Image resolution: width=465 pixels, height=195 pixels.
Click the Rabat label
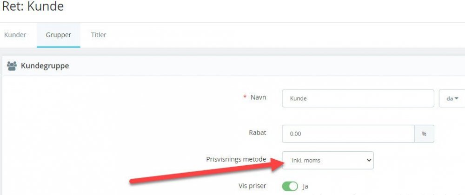(x=258, y=132)
